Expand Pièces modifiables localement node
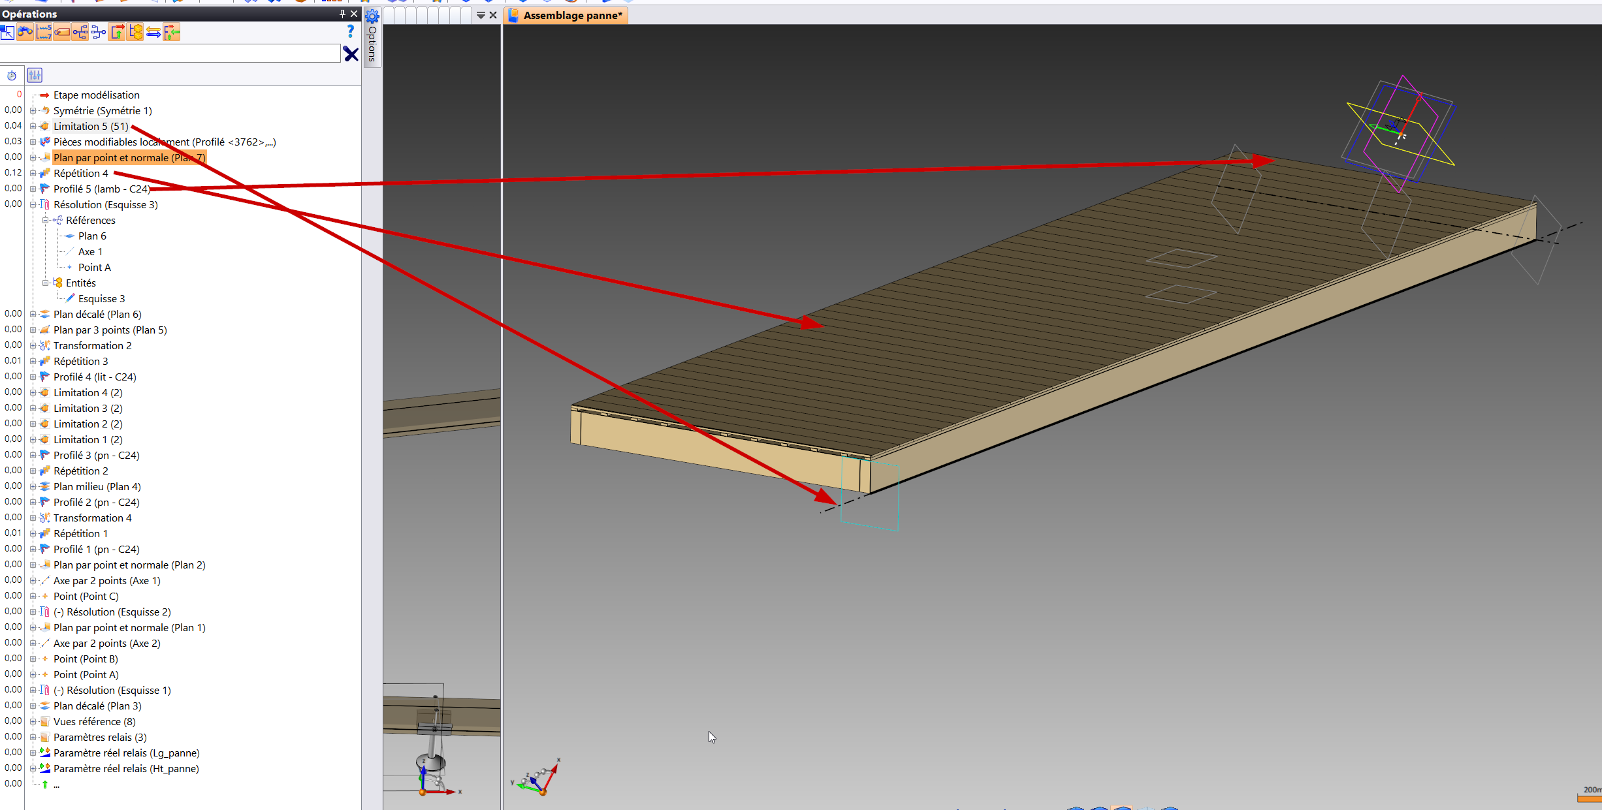 click(33, 142)
